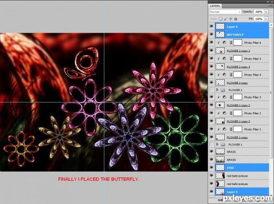Screen dimensions: 274x204
Task: Select the EYES layer thumbnail
Action: point(220,168)
